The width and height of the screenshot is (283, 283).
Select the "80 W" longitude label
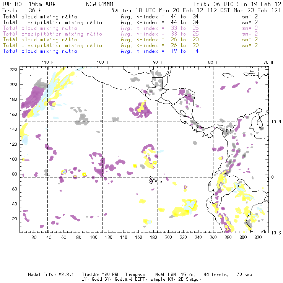tap(213, 62)
